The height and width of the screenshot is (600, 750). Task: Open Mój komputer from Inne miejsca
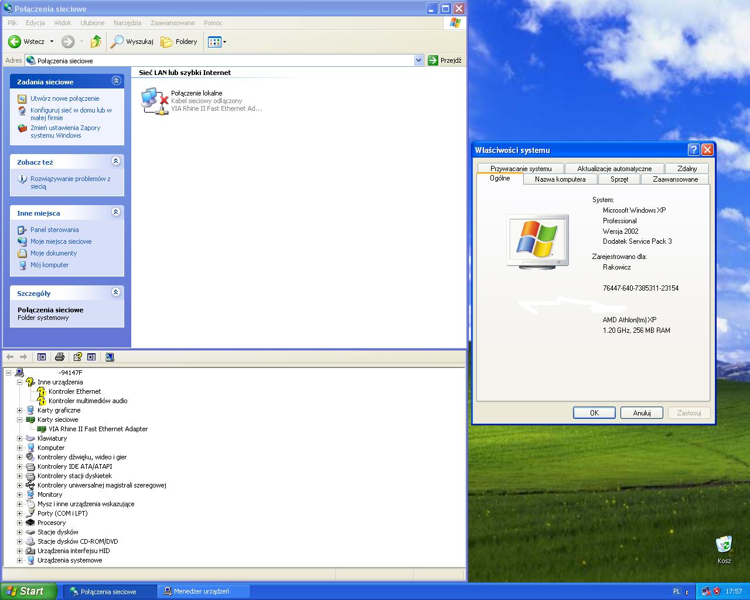tap(49, 265)
